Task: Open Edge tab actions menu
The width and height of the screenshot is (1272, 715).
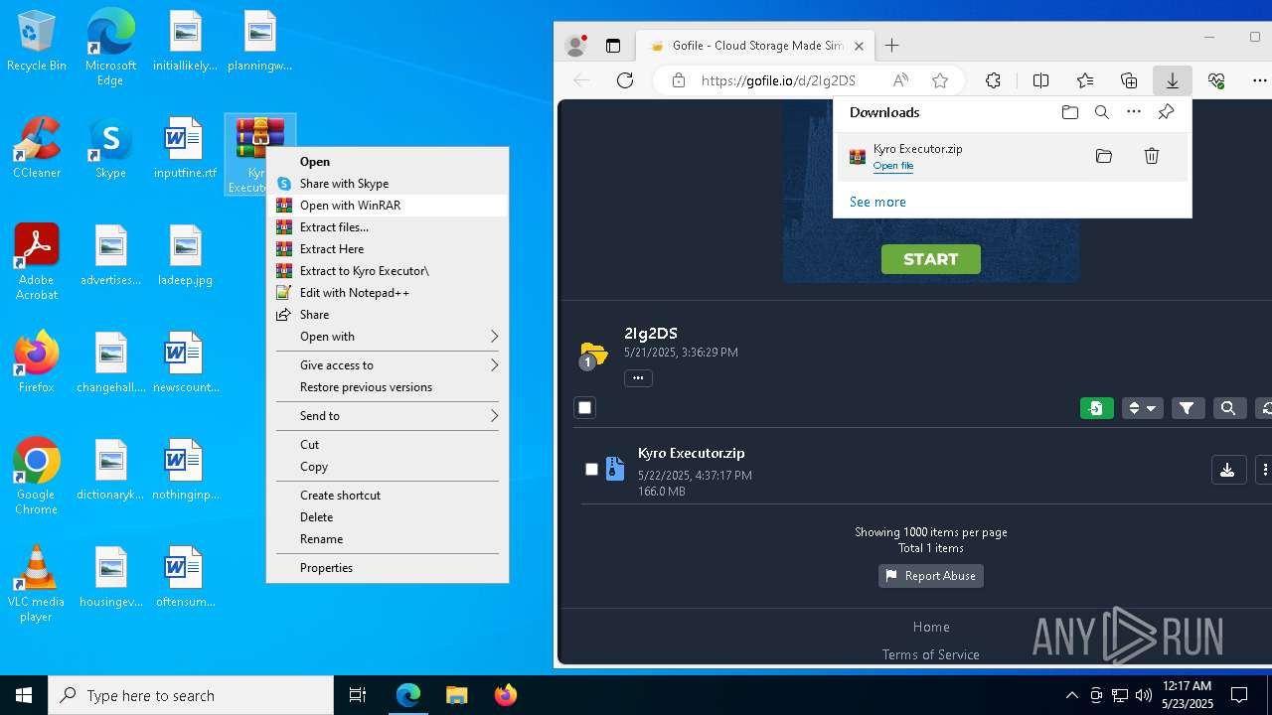Action: [613, 46]
